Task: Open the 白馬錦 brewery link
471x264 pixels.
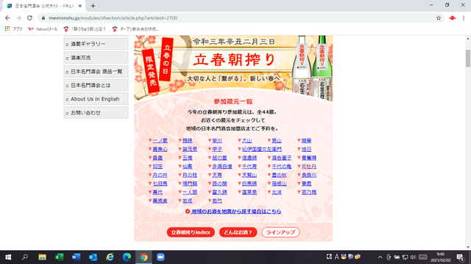Action: pos(249,183)
